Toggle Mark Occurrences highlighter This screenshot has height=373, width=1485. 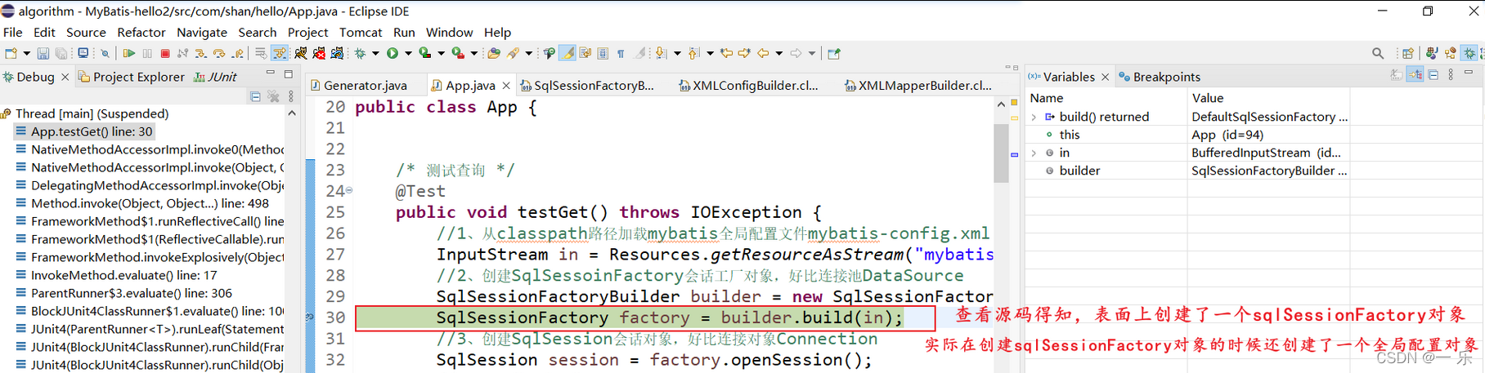tap(568, 53)
